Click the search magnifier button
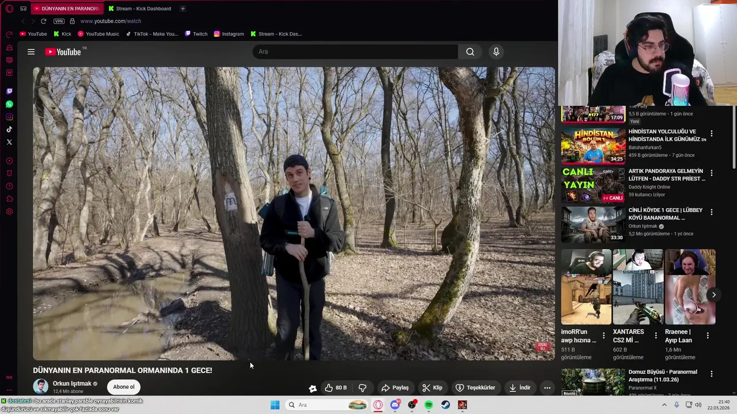 [470, 52]
